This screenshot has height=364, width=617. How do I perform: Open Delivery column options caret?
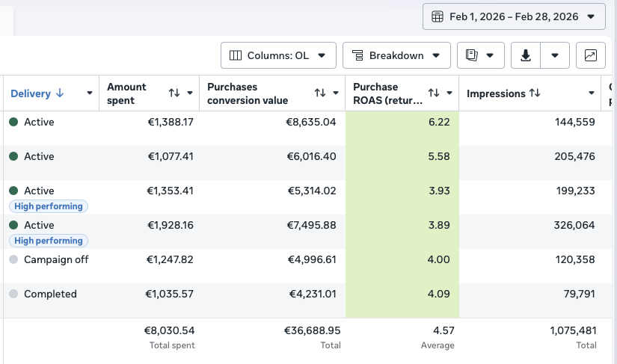tap(90, 93)
